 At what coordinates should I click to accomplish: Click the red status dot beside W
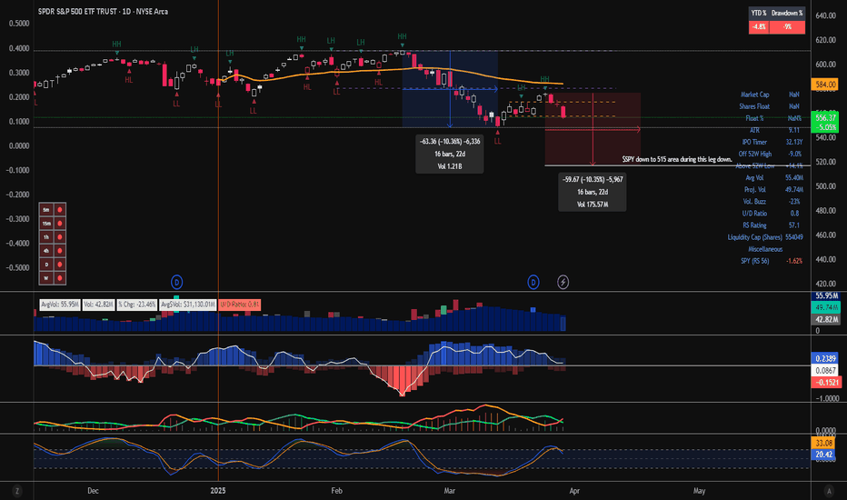point(60,278)
